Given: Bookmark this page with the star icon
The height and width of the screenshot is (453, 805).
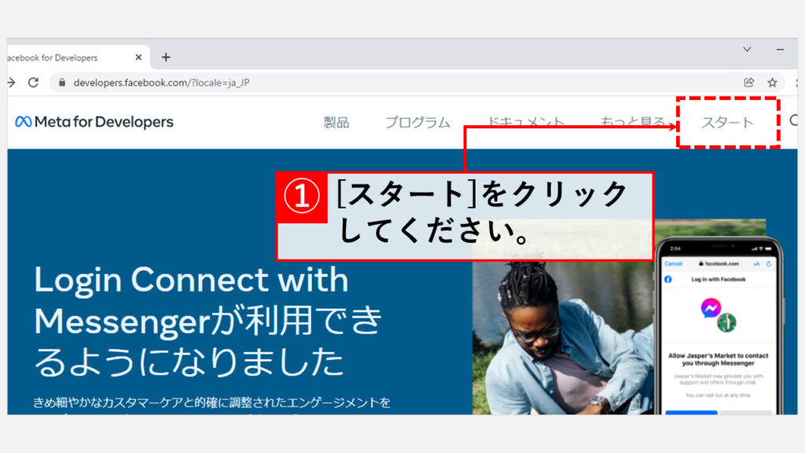Looking at the screenshot, I should tap(772, 82).
